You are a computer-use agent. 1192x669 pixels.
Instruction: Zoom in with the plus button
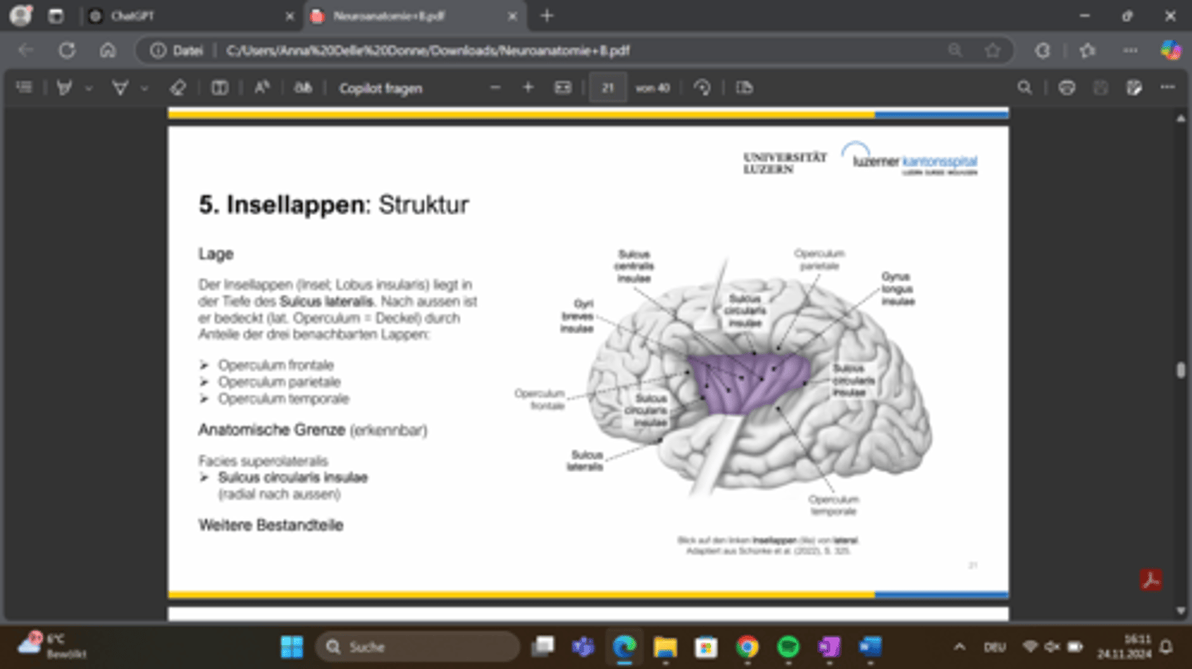[x=528, y=88]
